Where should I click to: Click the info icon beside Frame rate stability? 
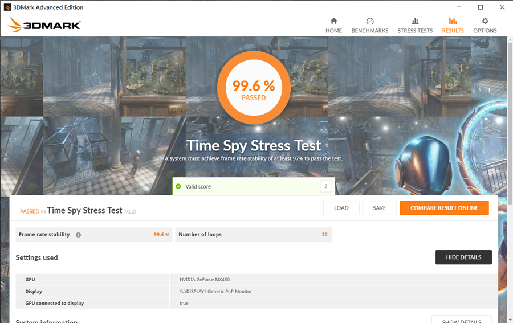[x=78, y=235]
